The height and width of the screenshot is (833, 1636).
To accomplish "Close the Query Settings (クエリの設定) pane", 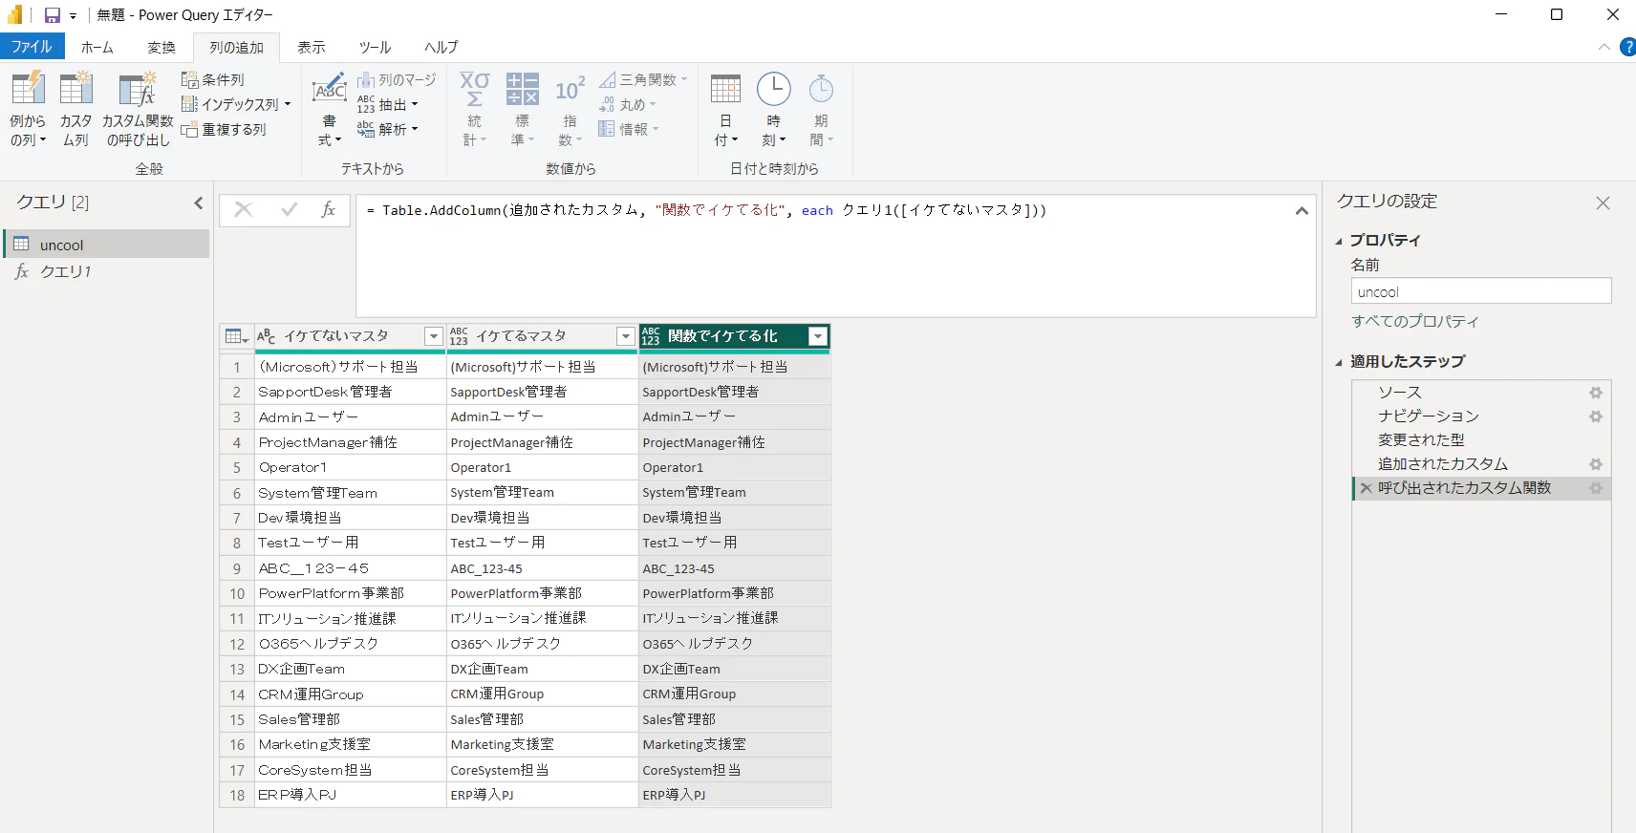I will pyautogui.click(x=1603, y=203).
